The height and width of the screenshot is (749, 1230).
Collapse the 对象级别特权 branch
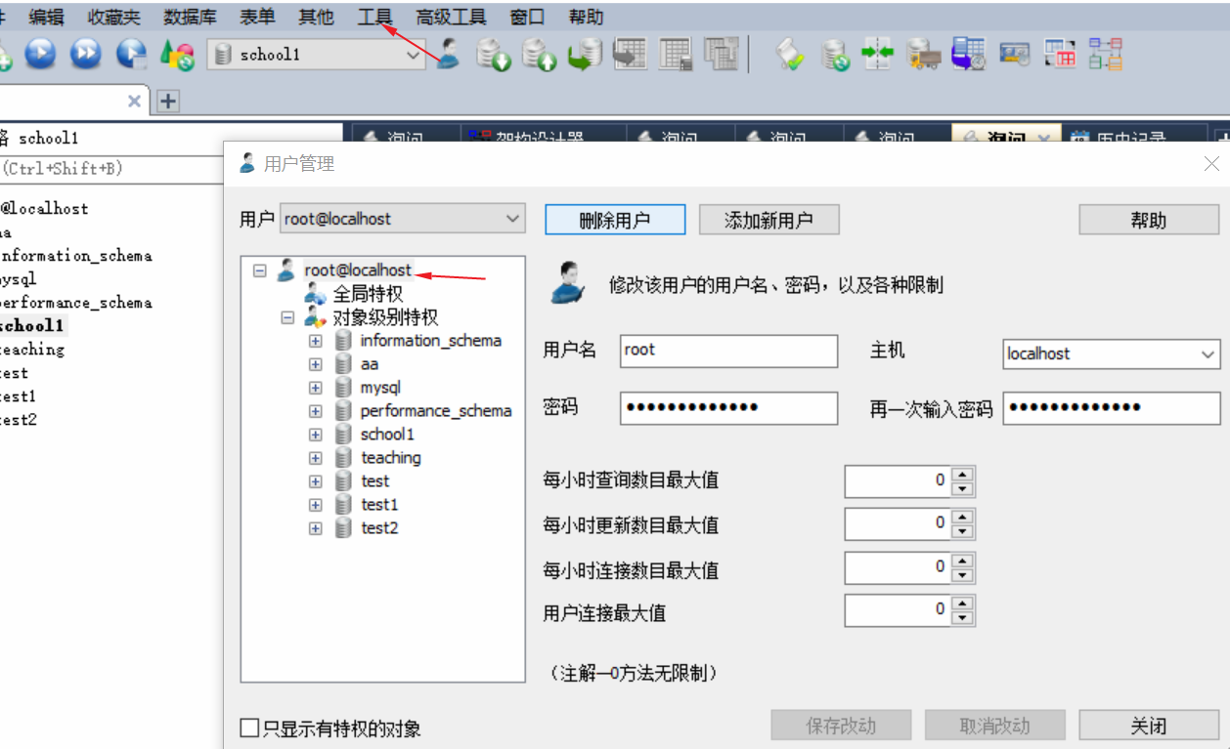click(x=286, y=316)
